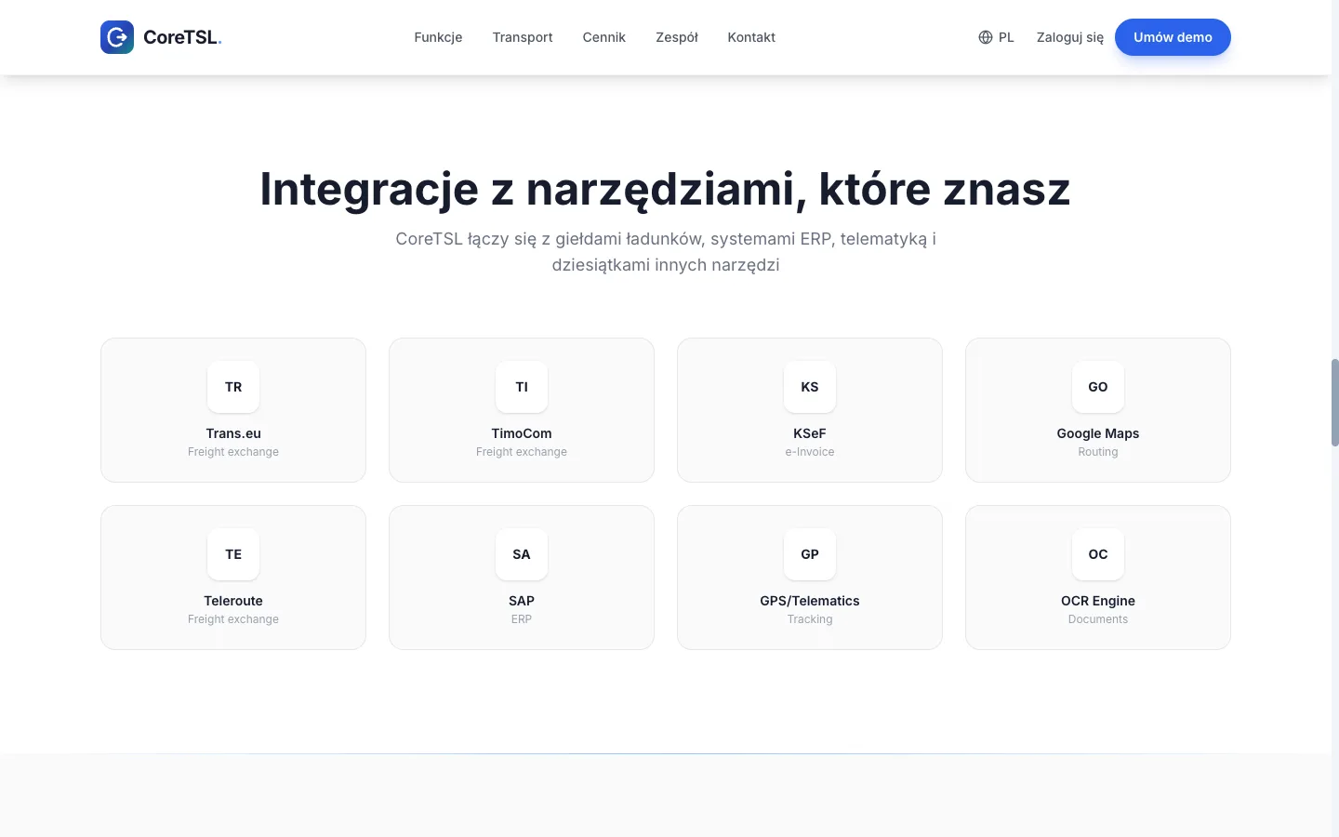
Task: Click Freight exchange label under TimoCom
Action: click(x=522, y=452)
